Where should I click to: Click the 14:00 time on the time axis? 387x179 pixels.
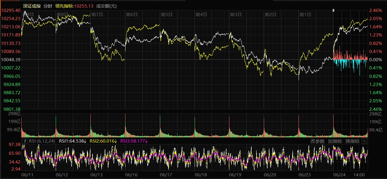[x=359, y=175]
